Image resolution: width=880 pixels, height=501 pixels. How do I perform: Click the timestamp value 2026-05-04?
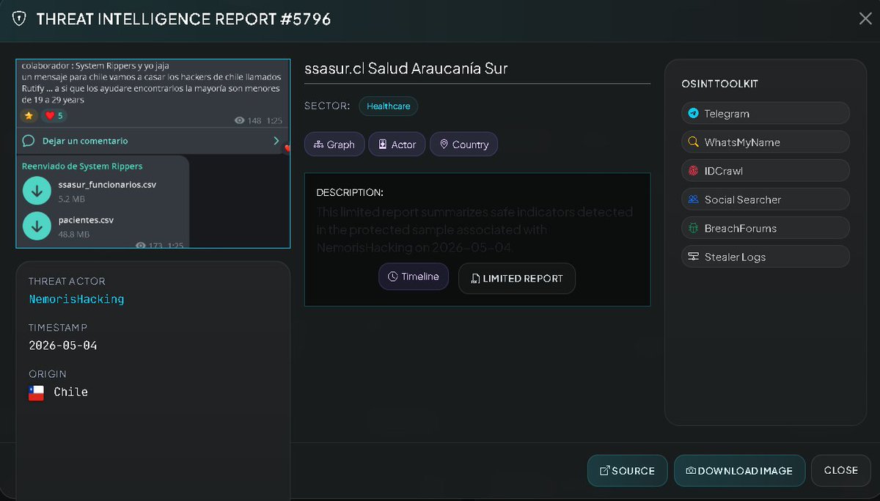[63, 345]
